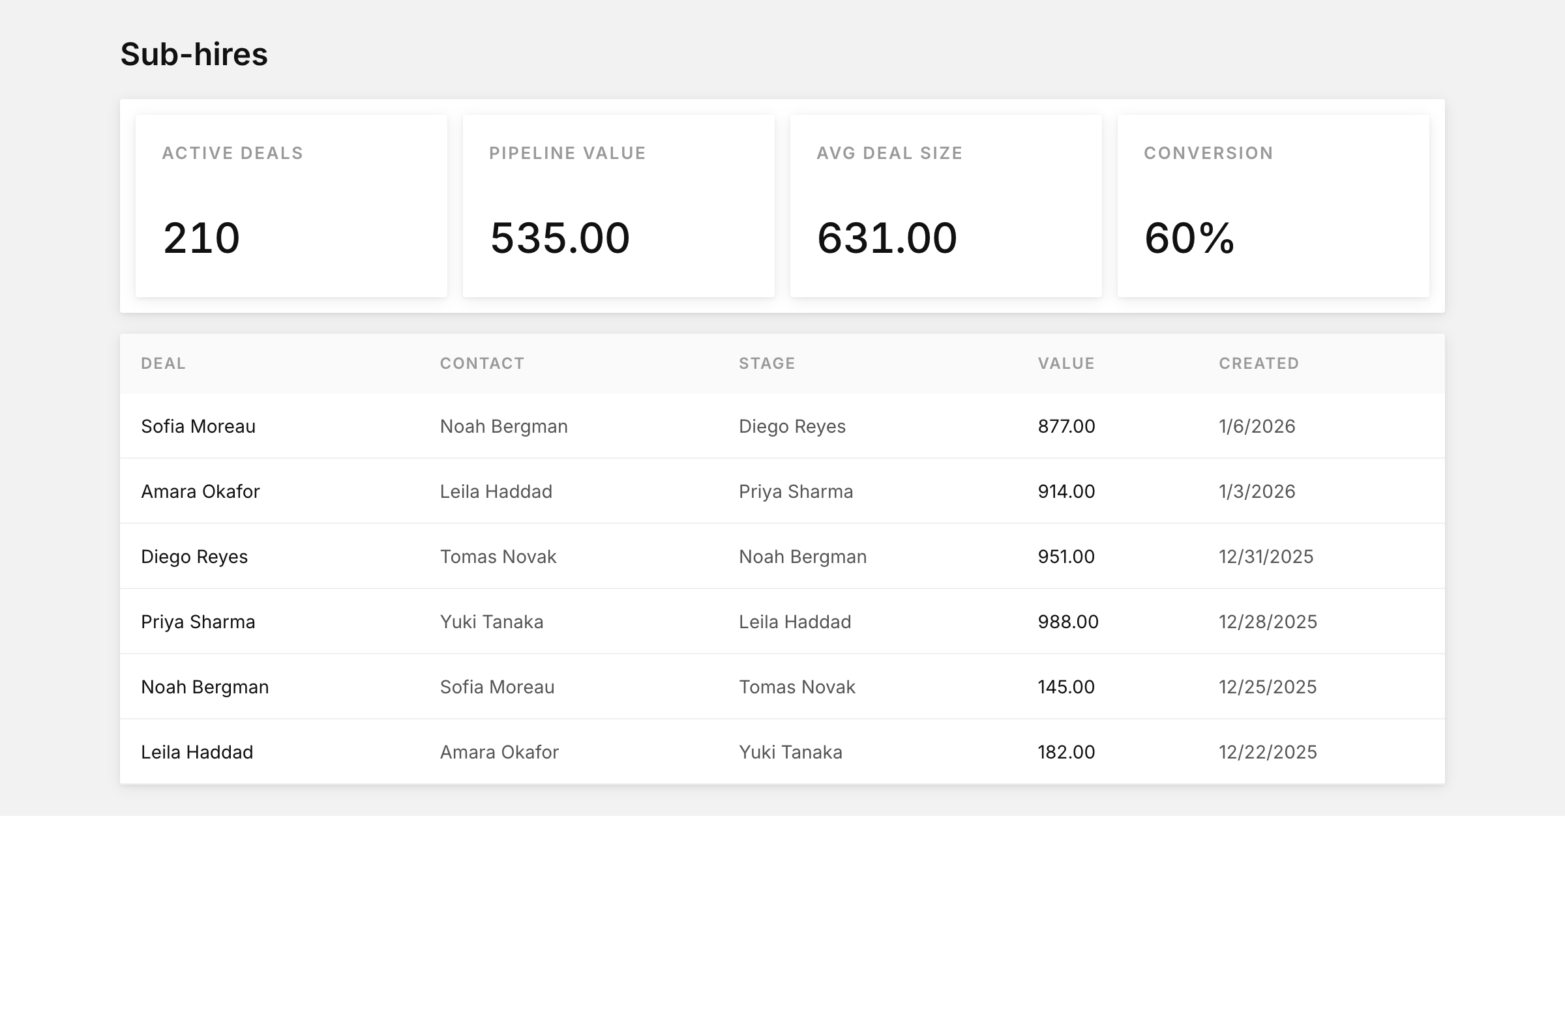
Task: Sort by the Deal column header
Action: point(164,364)
